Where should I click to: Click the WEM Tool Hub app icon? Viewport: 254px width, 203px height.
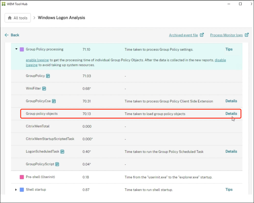pos(3,4)
